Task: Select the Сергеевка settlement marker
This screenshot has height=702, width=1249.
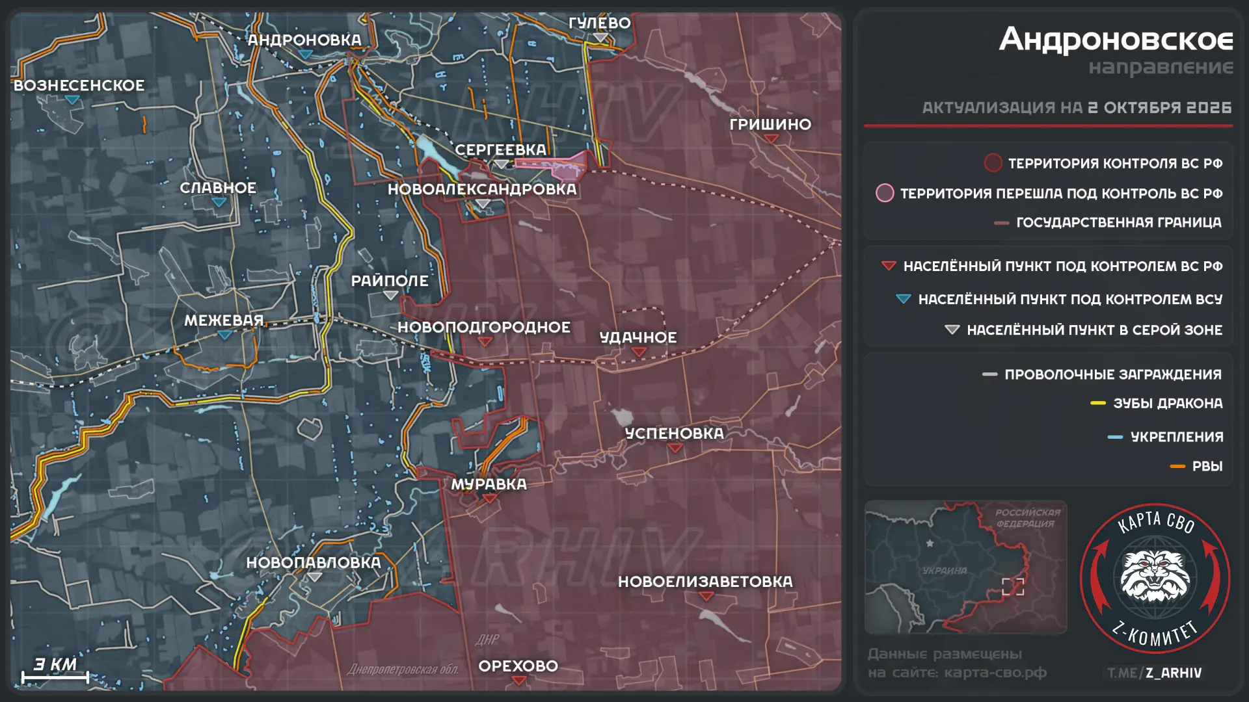Action: tap(501, 165)
